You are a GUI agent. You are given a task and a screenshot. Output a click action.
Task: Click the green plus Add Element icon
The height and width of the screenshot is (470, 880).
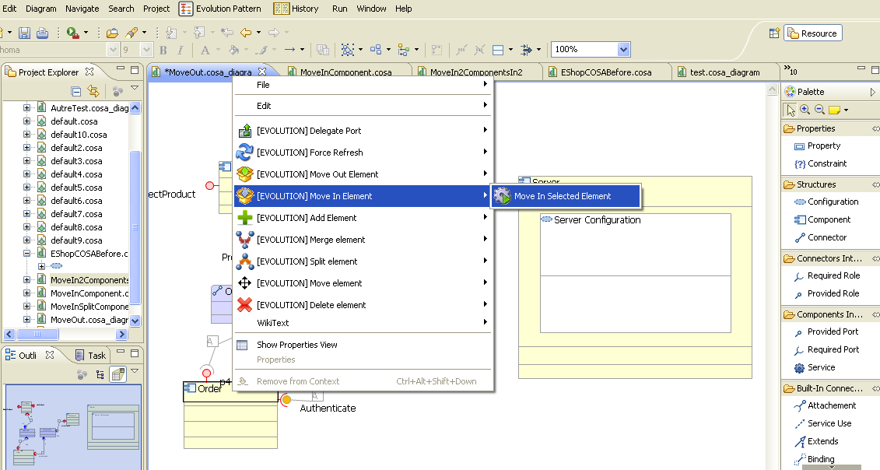pos(244,218)
